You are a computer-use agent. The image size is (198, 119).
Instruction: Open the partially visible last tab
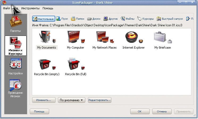coord(189,19)
